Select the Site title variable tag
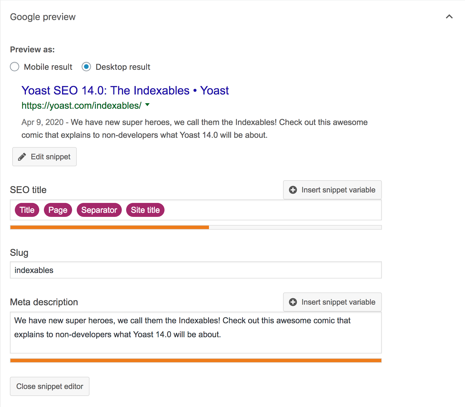Viewport: 465px width, 407px height. (145, 210)
